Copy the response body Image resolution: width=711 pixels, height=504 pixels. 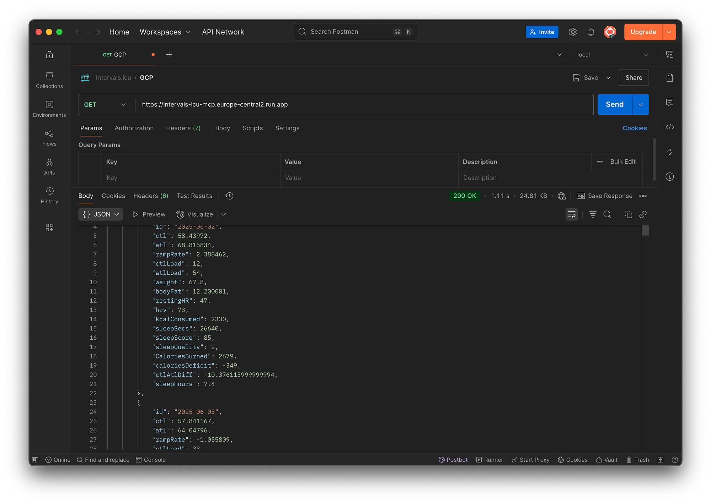[628, 214]
